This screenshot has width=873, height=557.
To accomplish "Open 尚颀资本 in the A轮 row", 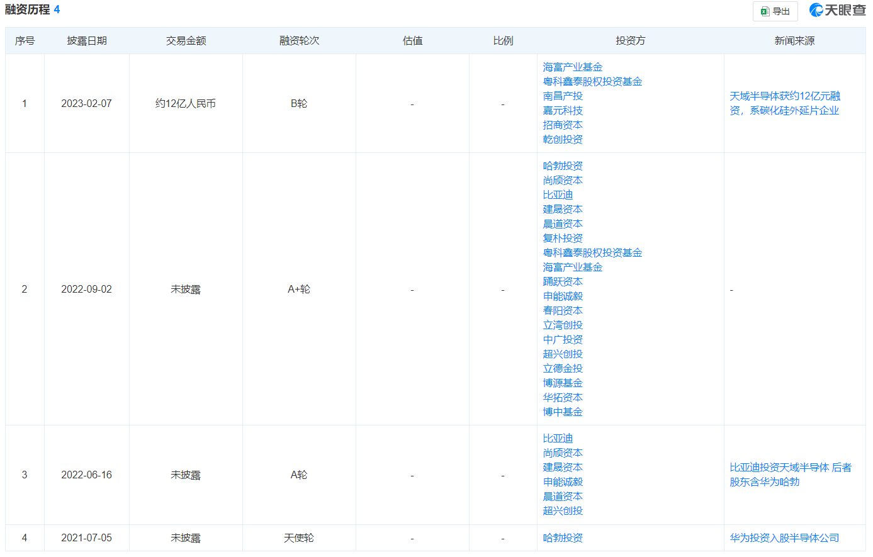I will point(563,453).
